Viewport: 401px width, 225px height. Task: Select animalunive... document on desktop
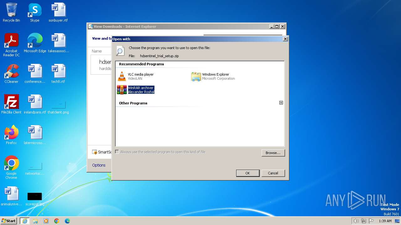[11, 196]
